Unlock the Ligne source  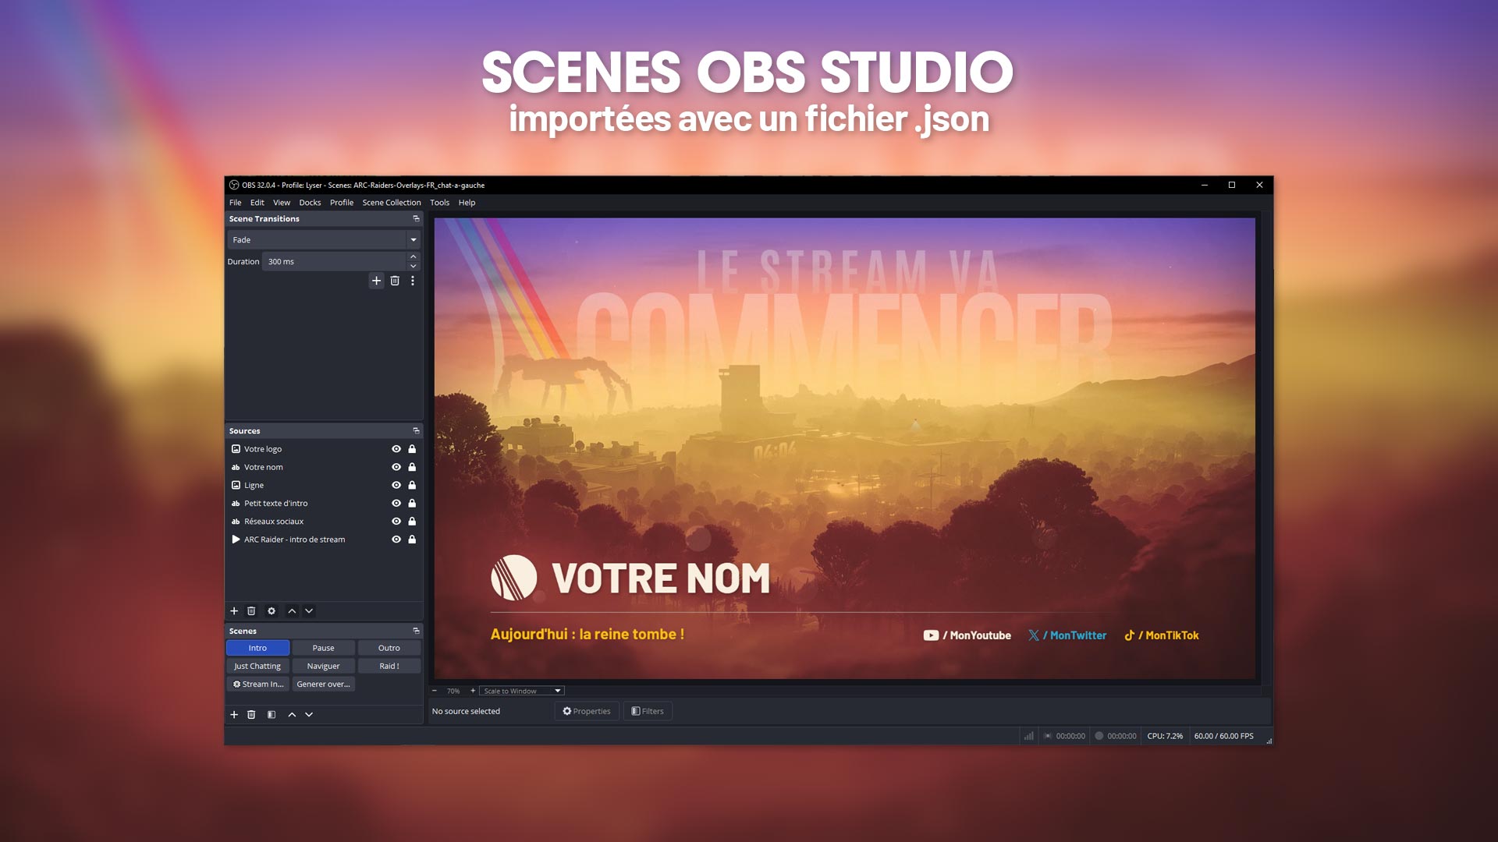tap(412, 485)
